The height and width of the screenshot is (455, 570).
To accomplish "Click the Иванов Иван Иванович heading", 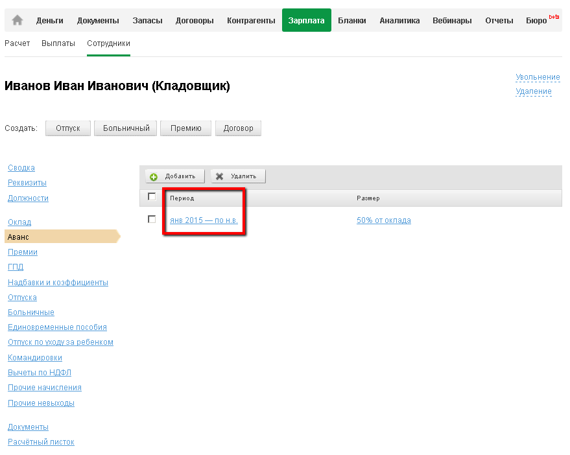I will (x=117, y=86).
